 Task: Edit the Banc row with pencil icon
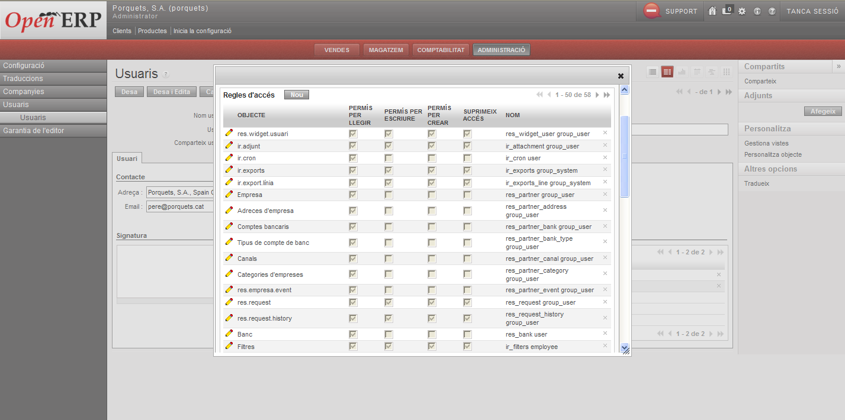click(x=229, y=334)
